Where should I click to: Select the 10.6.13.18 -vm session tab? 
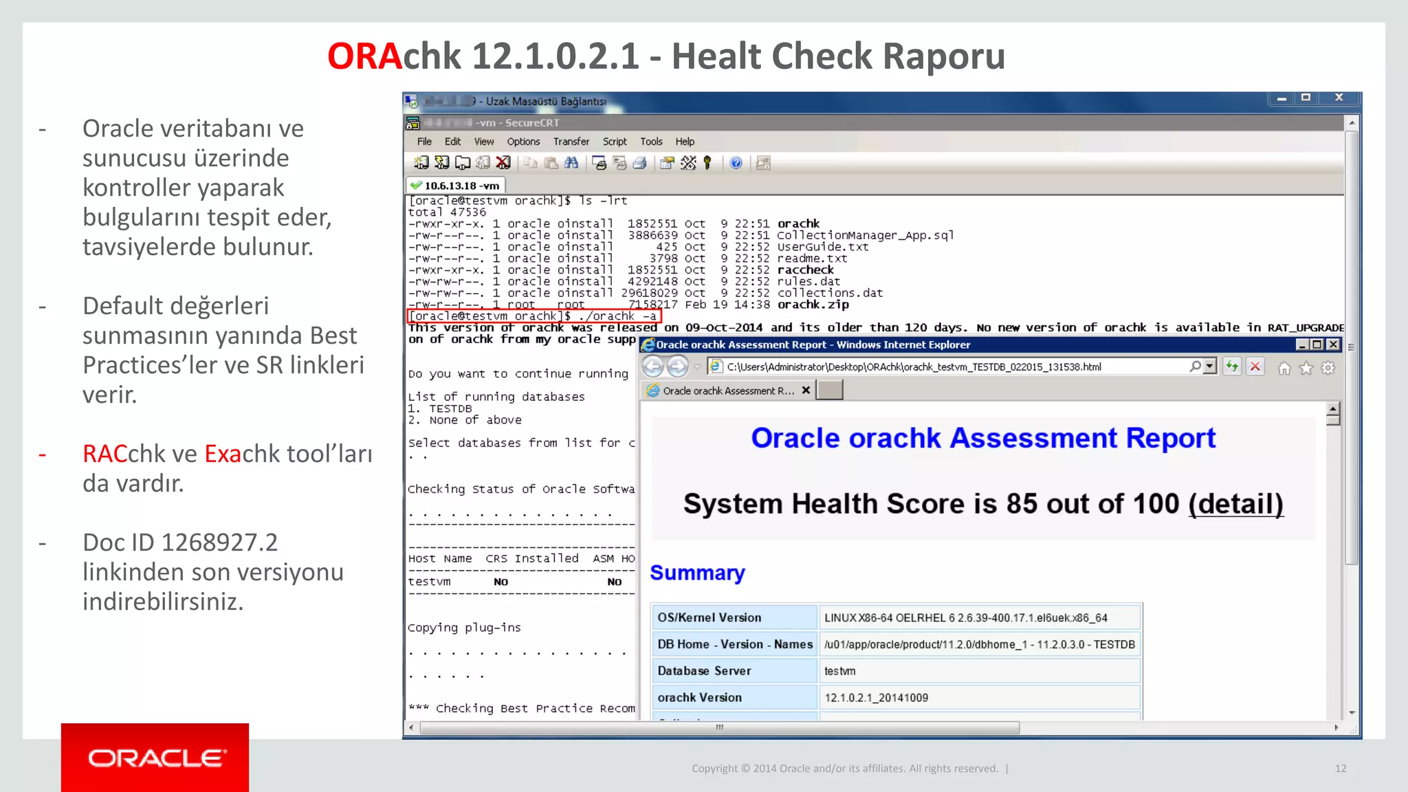(456, 186)
